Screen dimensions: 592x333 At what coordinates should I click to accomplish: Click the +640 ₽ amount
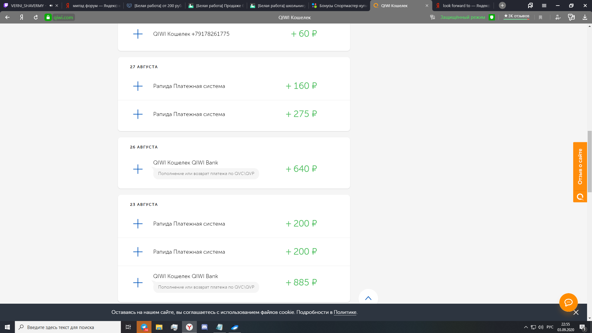pyautogui.click(x=301, y=169)
